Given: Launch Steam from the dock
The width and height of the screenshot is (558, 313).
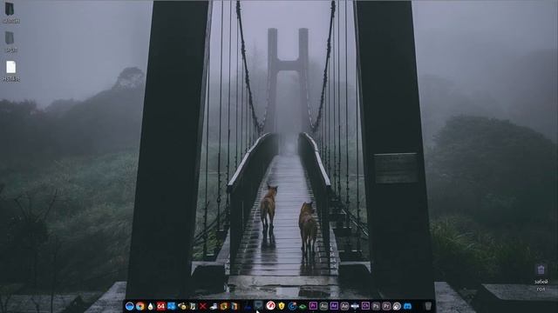Looking at the screenshot, I should click(x=397, y=306).
